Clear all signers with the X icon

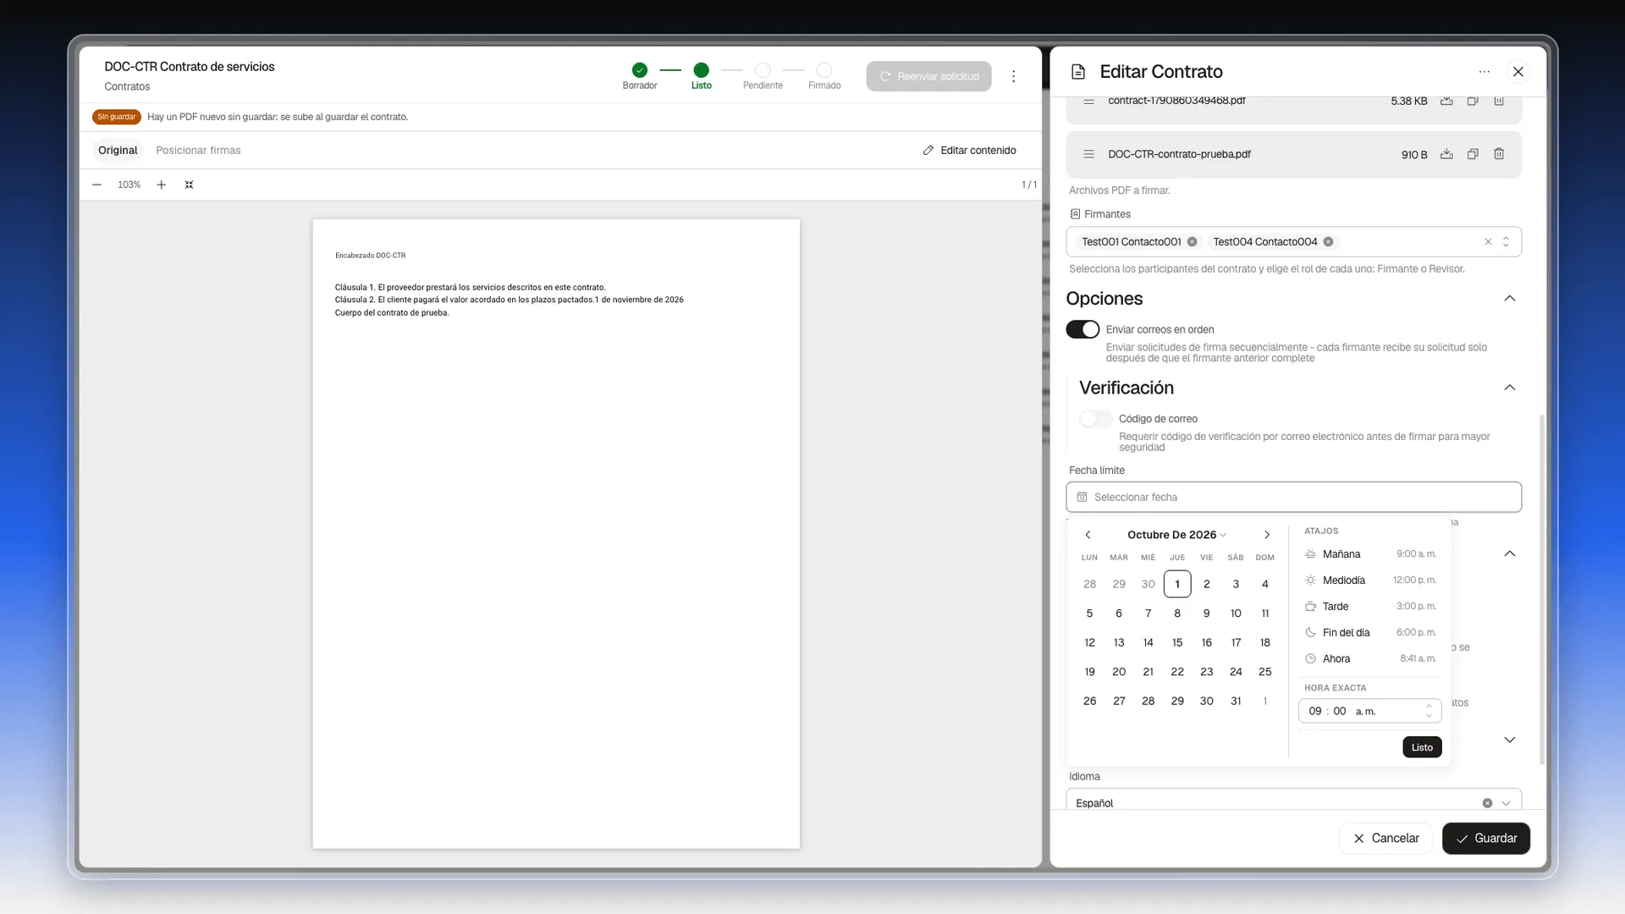[1488, 242]
